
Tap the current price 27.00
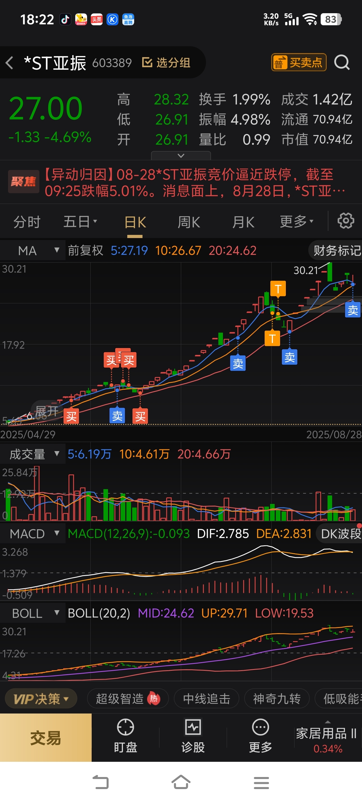[x=46, y=108]
